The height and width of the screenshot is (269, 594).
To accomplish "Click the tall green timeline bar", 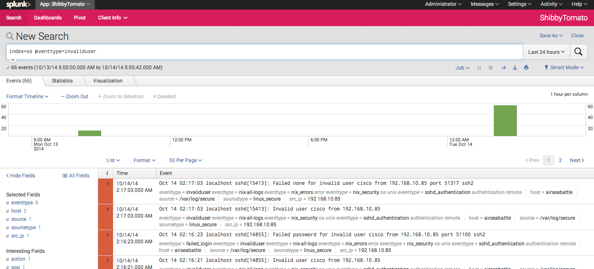I will tap(505, 121).
